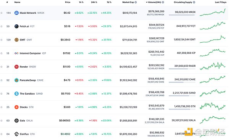Click Sandbox supply 2,251,731,926 SAND
The image size is (229, 140).
coord(184,93)
